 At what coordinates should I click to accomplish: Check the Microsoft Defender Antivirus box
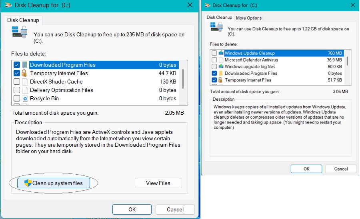click(214, 60)
